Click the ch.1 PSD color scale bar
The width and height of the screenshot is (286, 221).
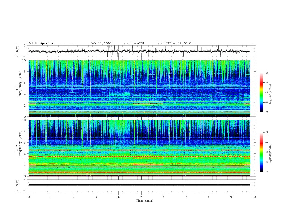[x=261, y=92]
